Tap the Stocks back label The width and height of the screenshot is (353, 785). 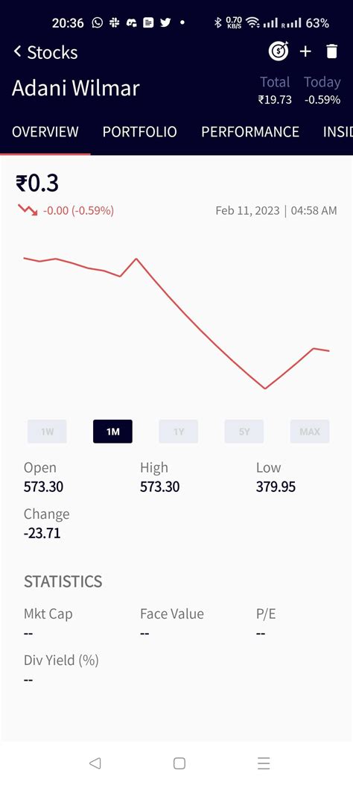click(x=52, y=52)
